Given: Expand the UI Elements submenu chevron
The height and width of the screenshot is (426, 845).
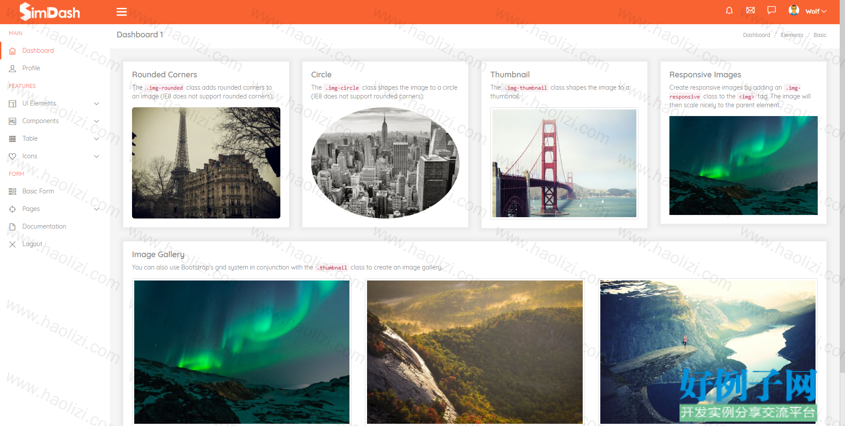Looking at the screenshot, I should pos(97,104).
